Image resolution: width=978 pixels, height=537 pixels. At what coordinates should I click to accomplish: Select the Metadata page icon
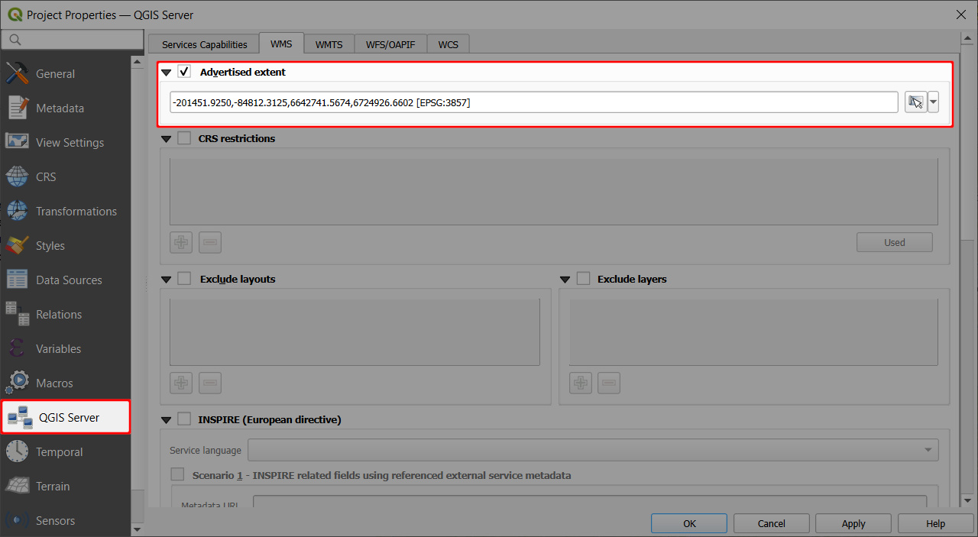17,108
